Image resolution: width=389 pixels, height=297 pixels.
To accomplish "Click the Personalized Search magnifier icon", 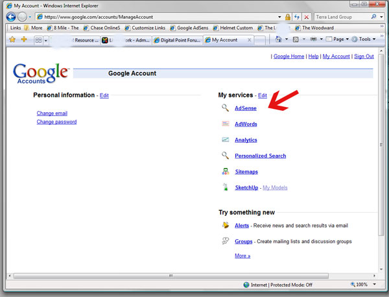I will 225,156.
